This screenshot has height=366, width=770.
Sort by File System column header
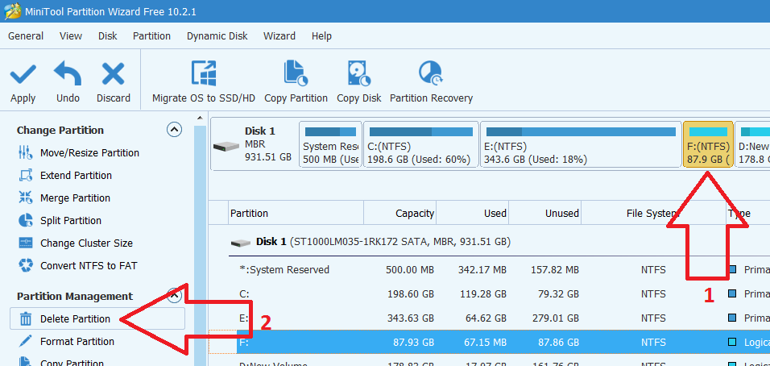pos(654,213)
